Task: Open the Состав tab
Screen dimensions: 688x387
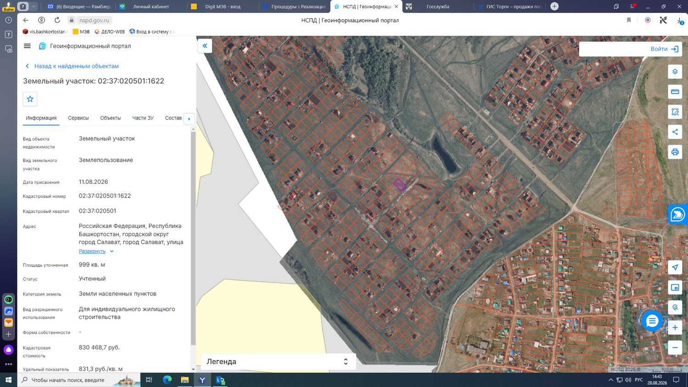Action: click(173, 118)
